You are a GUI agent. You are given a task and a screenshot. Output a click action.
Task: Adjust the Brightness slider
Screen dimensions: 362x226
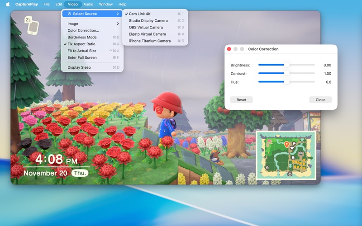coord(286,65)
